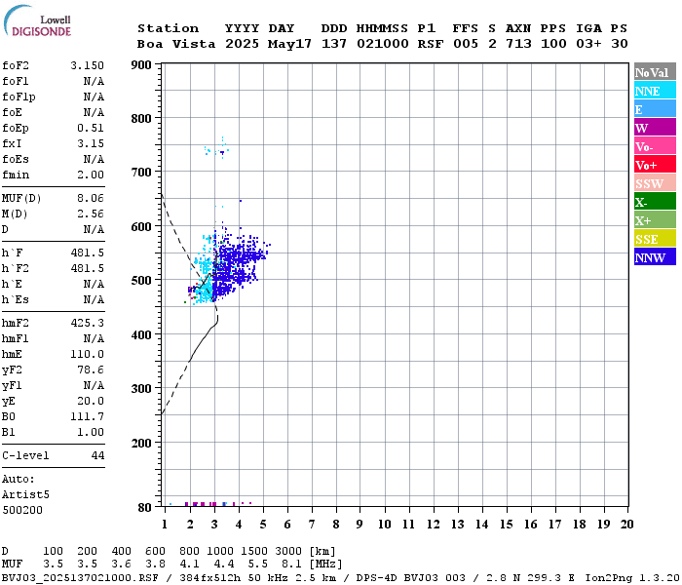The height and width of the screenshot is (585, 682).
Task: Select the Vo+ red legend swatch
Action: click(x=655, y=165)
